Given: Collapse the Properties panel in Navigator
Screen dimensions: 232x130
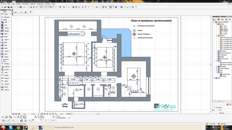Looking at the screenshot, I should point(215,107).
